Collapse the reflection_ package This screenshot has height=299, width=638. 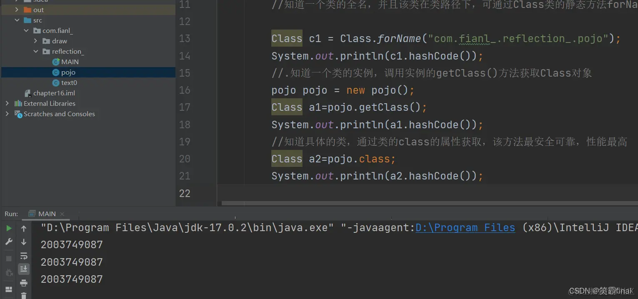[x=35, y=51]
